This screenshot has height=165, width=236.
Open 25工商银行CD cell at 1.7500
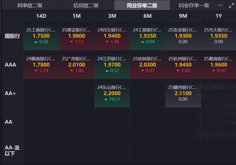(41, 36)
